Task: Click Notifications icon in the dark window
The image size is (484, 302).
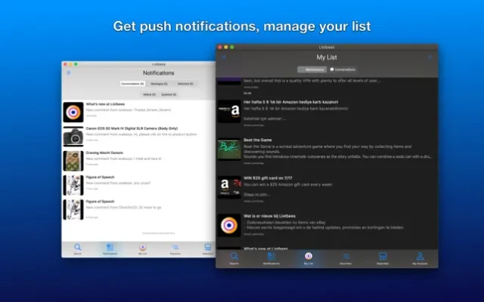Action: 271,258
